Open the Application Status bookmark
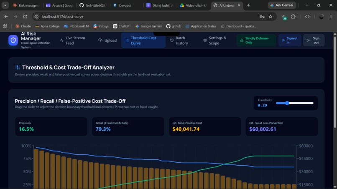337x189 pixels. tap(201, 26)
